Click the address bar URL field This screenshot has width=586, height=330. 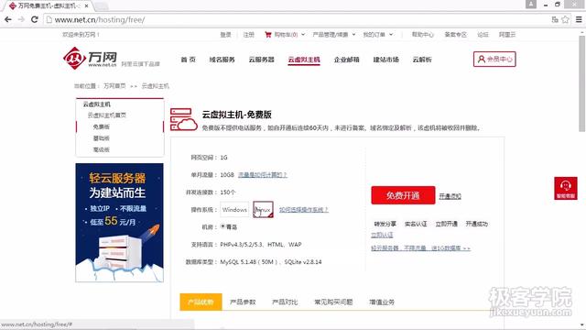[x=295, y=19]
